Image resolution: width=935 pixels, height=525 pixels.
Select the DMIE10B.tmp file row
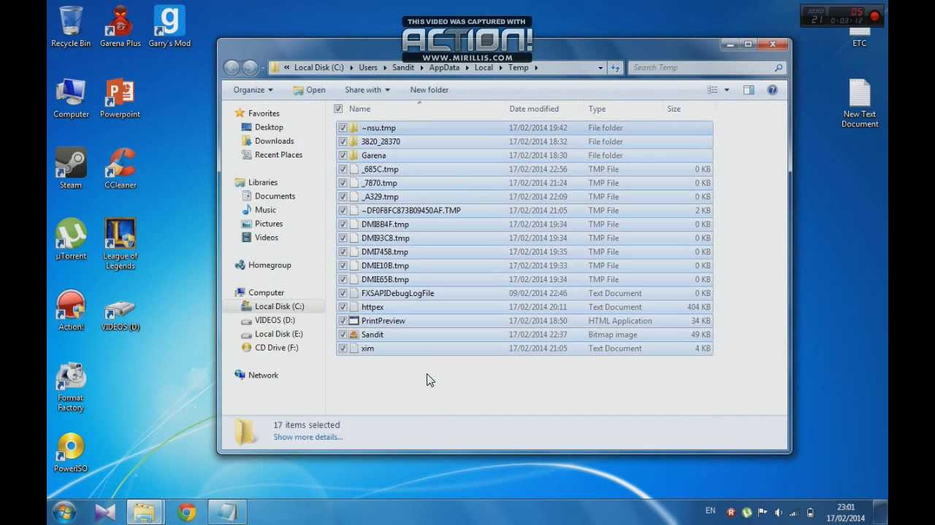coord(524,265)
